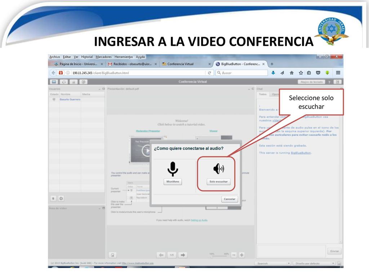This screenshot has width=369, height=277.
Task: Send chat message with Enviar
Action: click(334, 251)
